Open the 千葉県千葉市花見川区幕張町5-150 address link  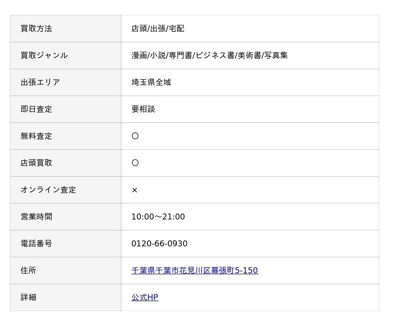(195, 270)
